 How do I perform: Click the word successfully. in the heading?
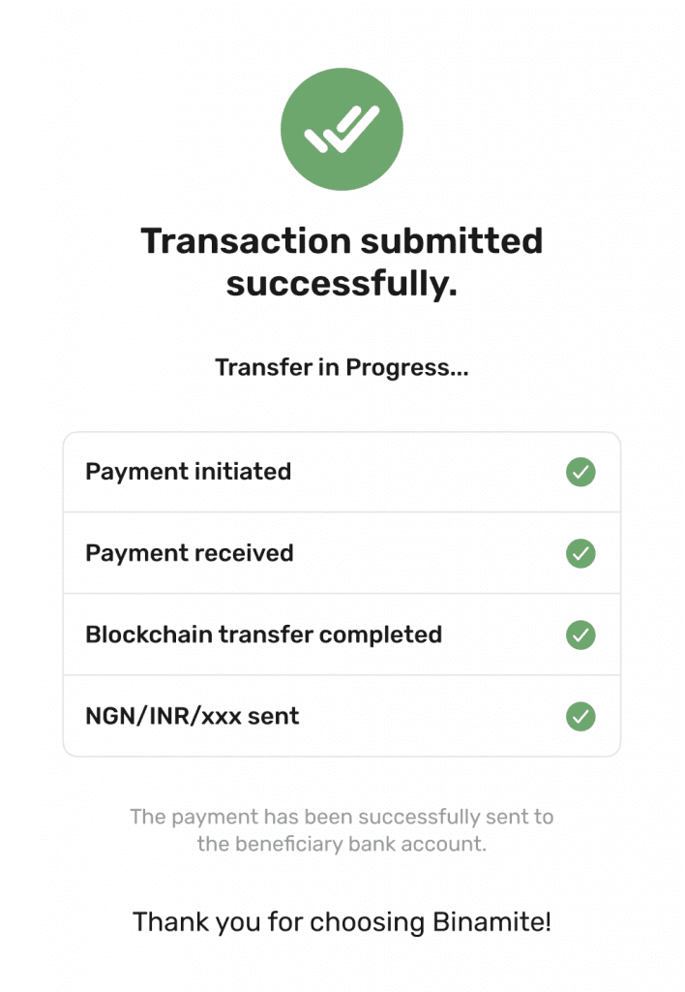click(342, 284)
